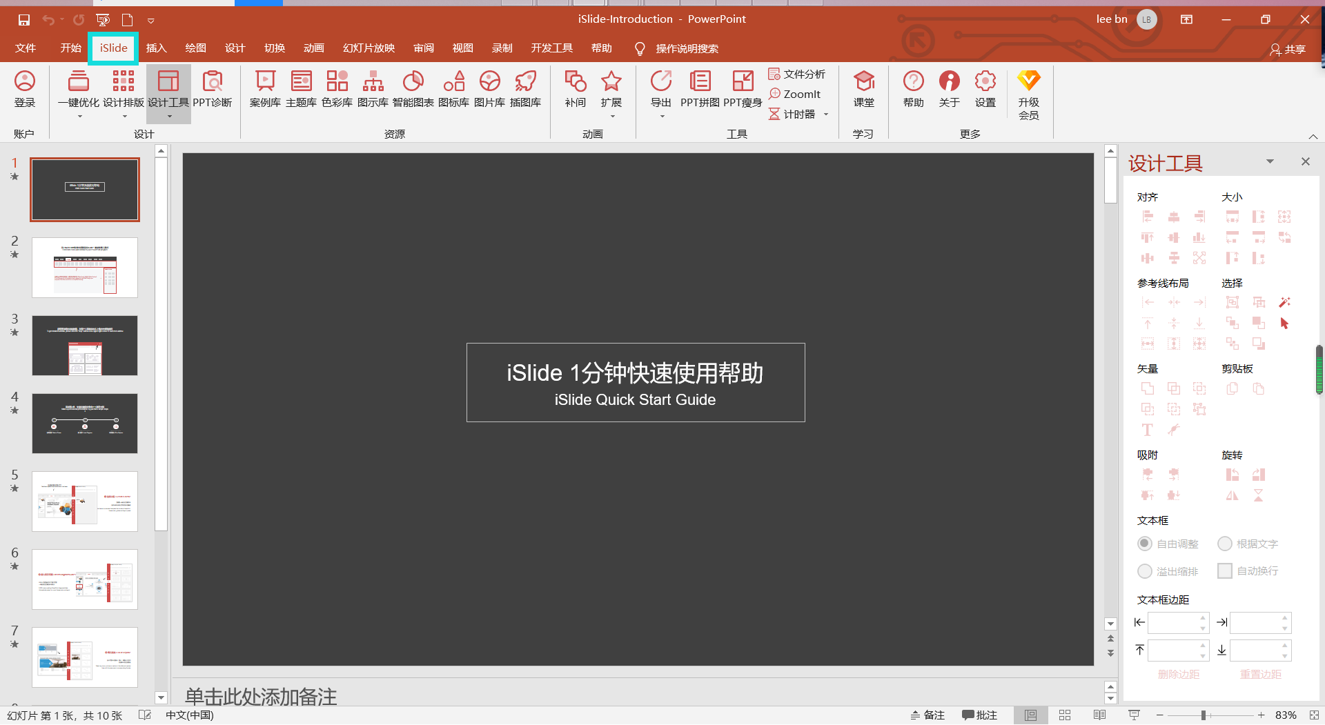Switch to the 幻灯片放映 tab
Image resolution: width=1325 pixels, height=725 pixels.
(x=369, y=48)
